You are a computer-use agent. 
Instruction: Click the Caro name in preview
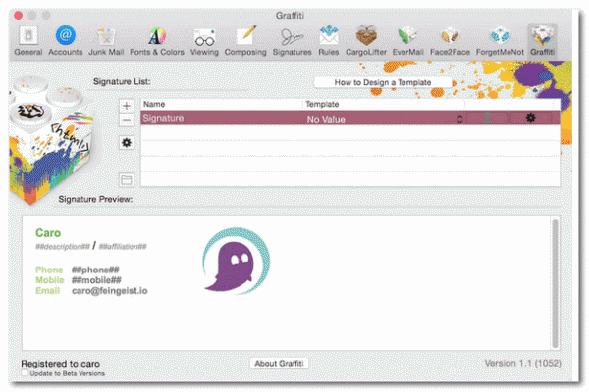coord(48,233)
